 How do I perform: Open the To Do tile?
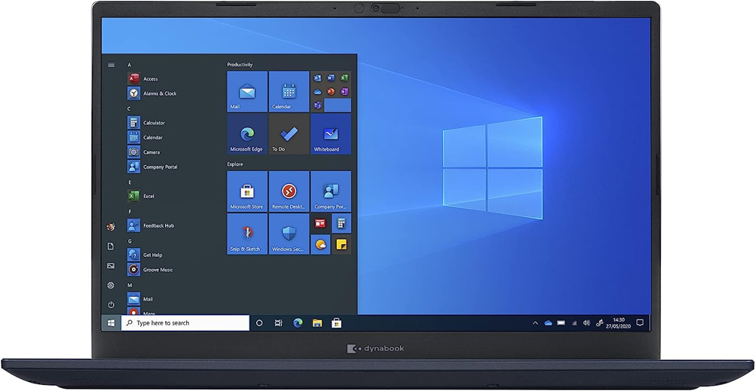click(289, 134)
